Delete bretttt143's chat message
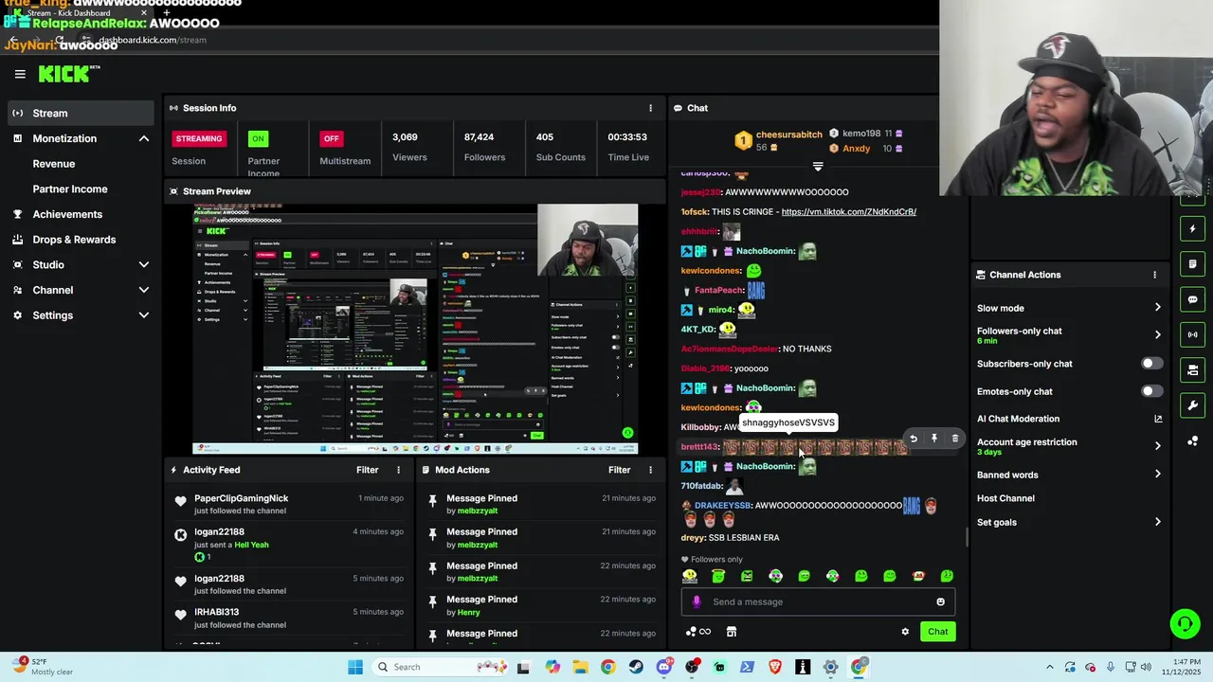The image size is (1213, 682). pos(955,439)
